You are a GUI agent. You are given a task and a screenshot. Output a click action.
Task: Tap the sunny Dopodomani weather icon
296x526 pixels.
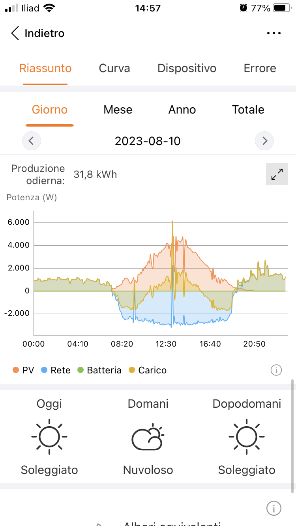click(x=247, y=436)
